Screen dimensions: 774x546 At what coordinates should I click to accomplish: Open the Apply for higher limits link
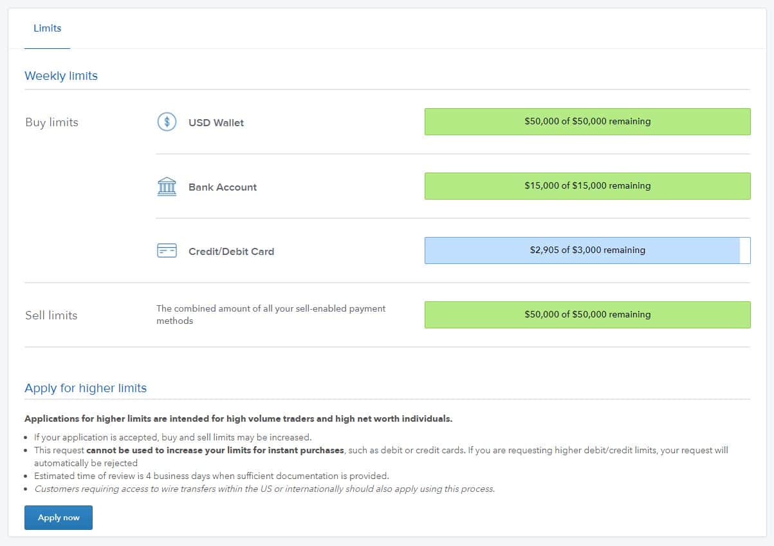coord(86,388)
